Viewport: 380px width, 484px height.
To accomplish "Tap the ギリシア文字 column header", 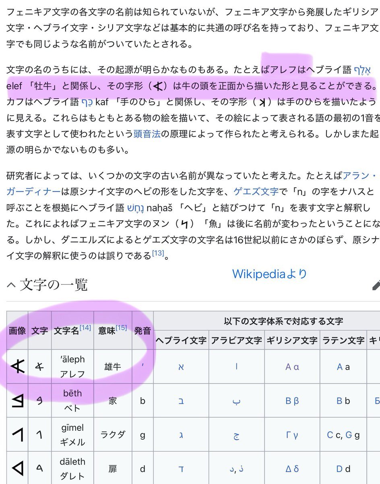I will 292,340.
